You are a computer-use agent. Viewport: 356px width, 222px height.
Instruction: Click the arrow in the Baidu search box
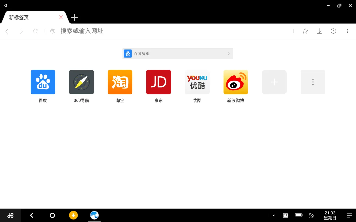click(x=229, y=54)
